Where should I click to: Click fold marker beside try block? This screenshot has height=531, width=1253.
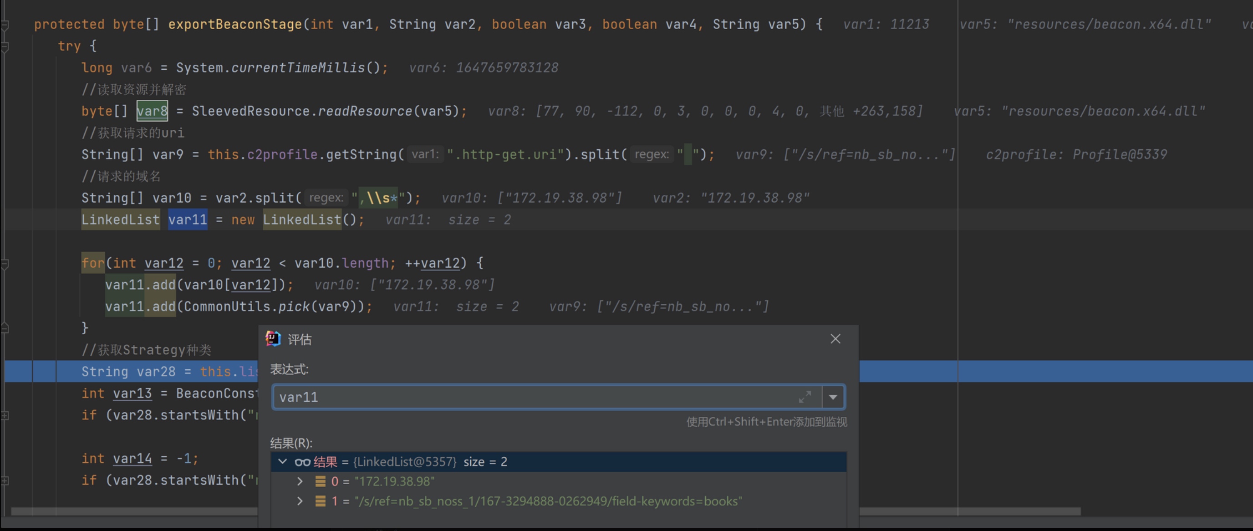click(5, 46)
